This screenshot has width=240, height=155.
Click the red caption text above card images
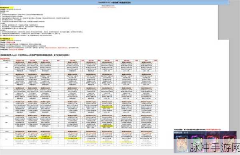tap(213, 129)
